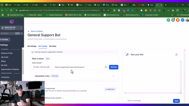
Task: Click the info icon beside domain field
Action: 106,67
